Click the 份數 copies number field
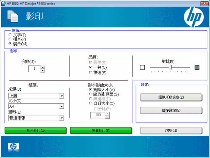210x158 pixels. click(x=34, y=69)
